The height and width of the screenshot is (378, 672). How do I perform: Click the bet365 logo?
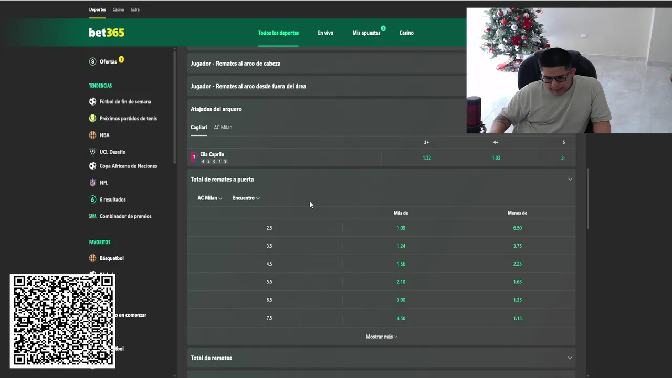pyautogui.click(x=107, y=33)
